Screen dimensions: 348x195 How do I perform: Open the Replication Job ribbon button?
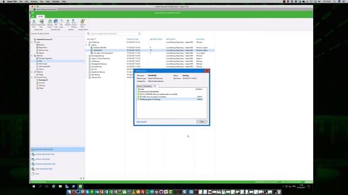tap(41, 23)
